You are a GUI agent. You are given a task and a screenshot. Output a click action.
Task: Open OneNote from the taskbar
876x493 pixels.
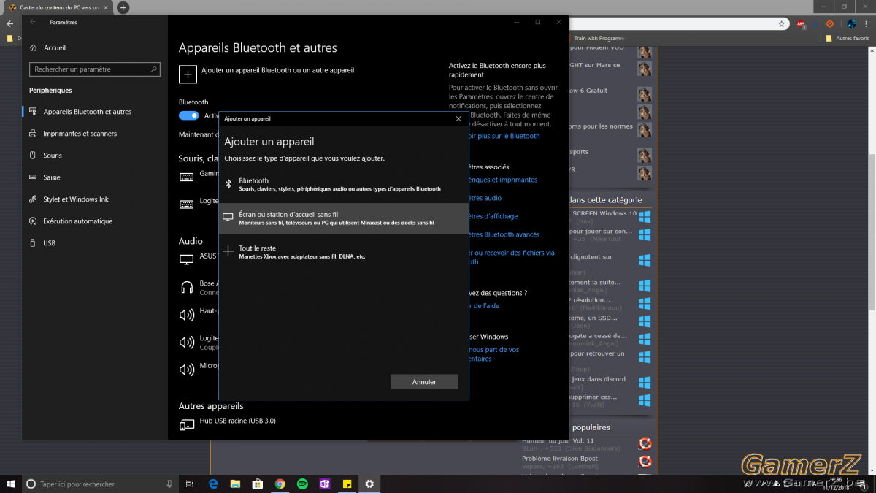point(325,484)
